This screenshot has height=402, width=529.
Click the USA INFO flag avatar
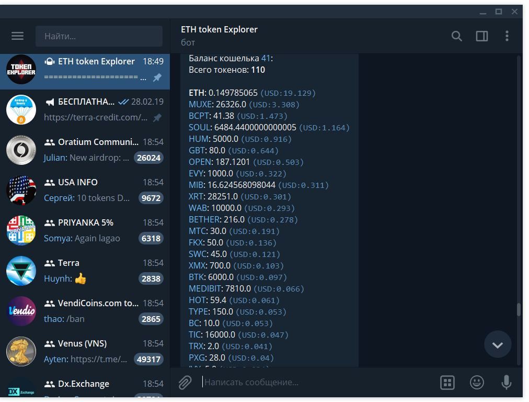tap(21, 190)
